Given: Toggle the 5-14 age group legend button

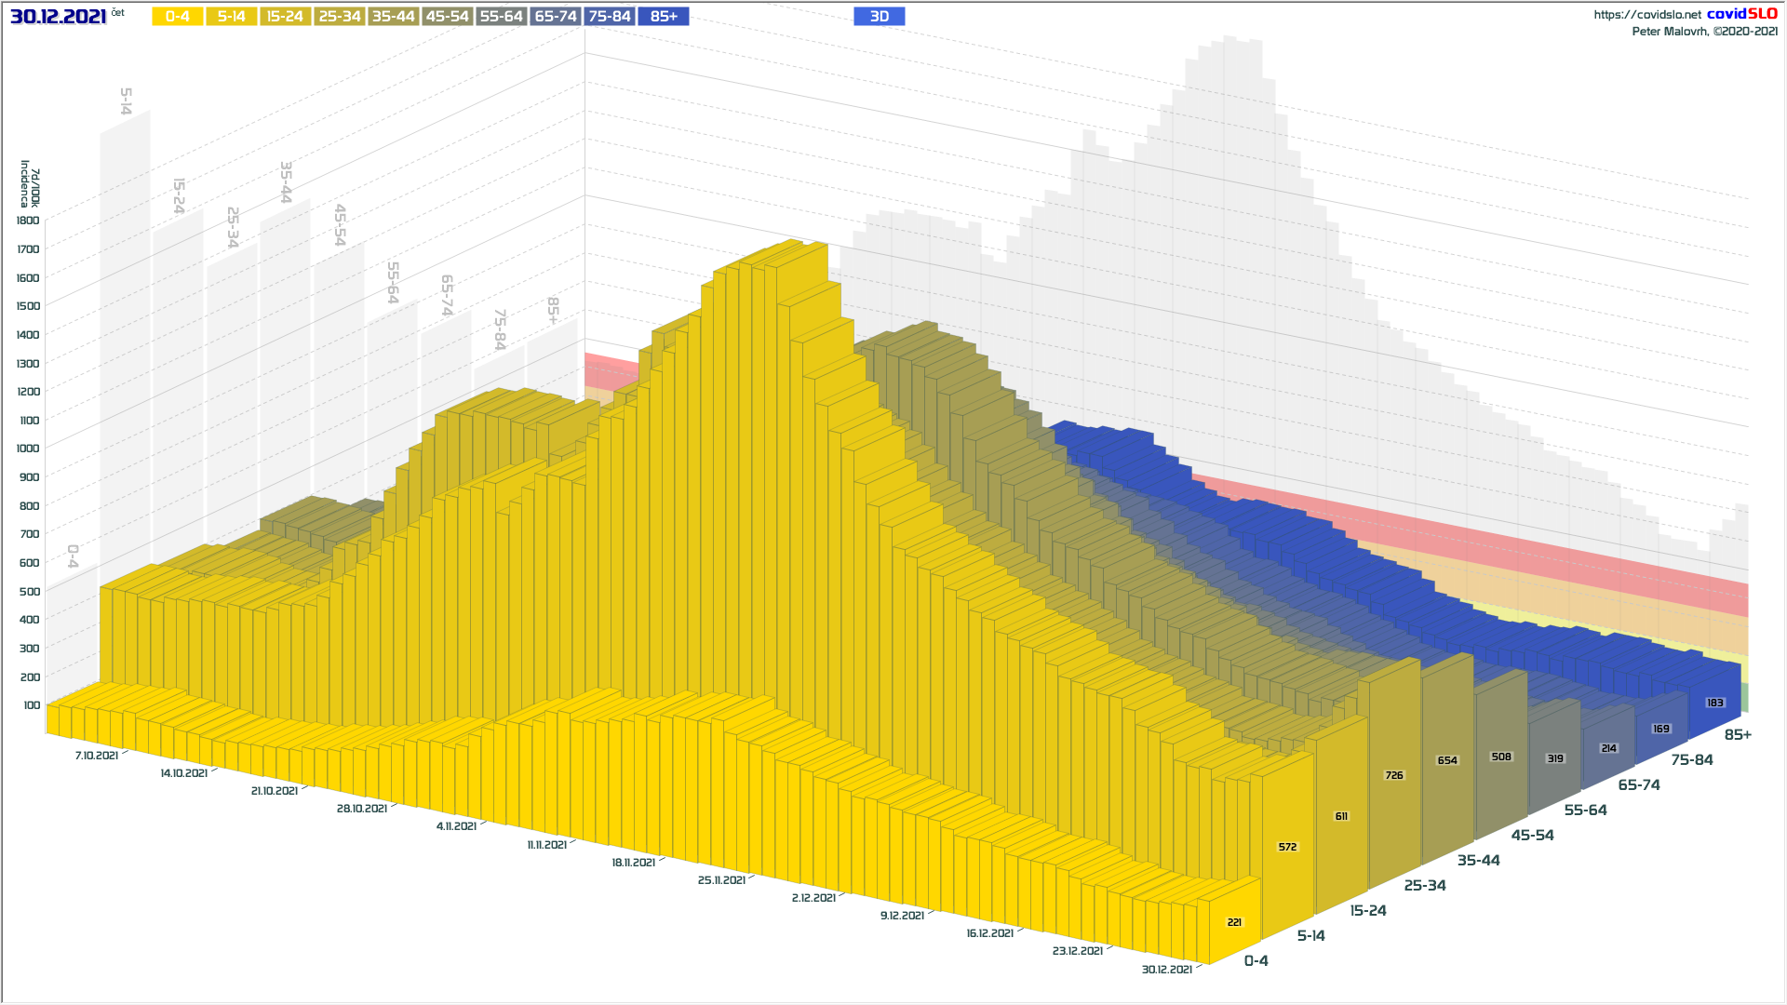Looking at the screenshot, I should pos(231,17).
